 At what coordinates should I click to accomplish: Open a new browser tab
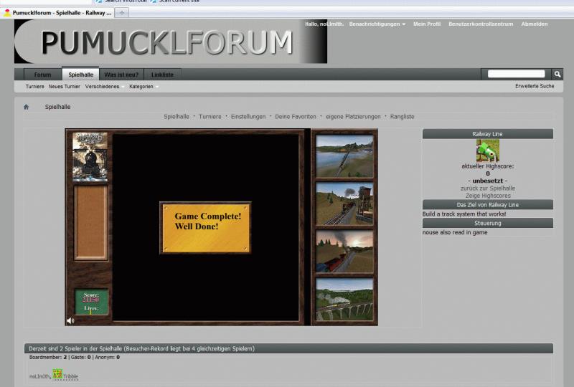tap(121, 13)
